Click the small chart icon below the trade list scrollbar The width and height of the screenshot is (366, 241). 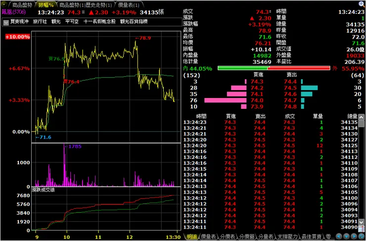(361, 228)
